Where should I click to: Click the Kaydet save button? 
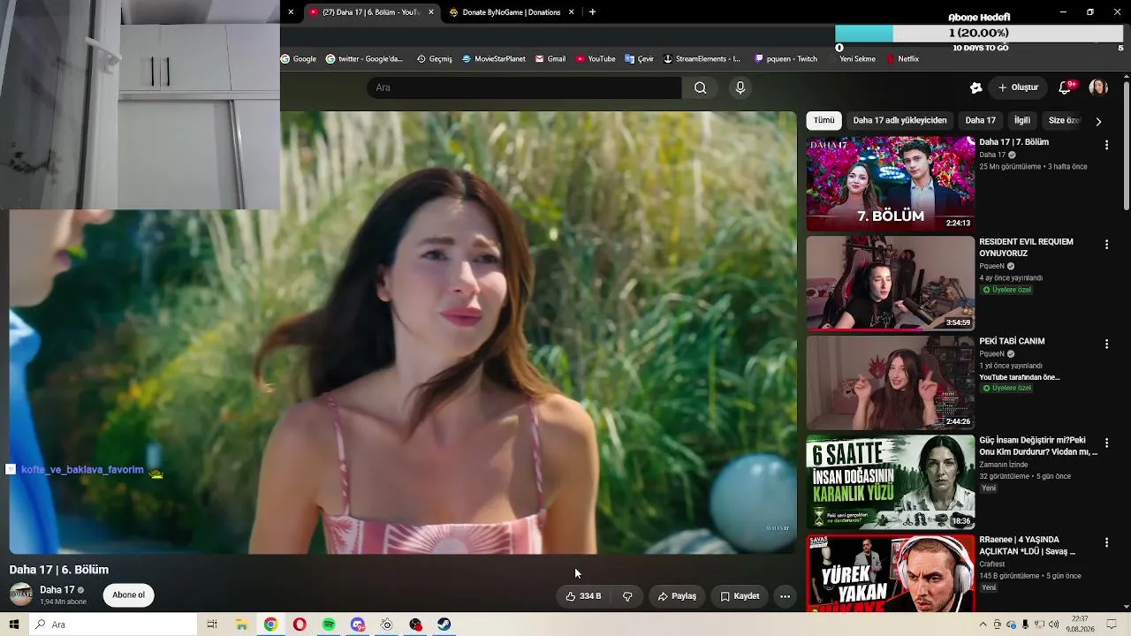coord(740,596)
